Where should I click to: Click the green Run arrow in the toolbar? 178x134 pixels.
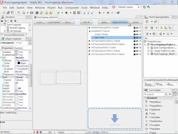(x=58, y=13)
